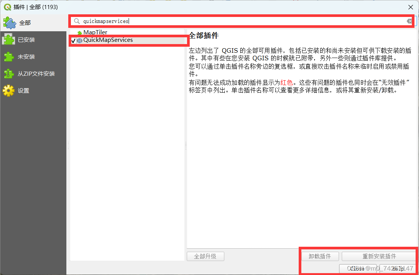Click the gear icon beside 设置

[9, 91]
